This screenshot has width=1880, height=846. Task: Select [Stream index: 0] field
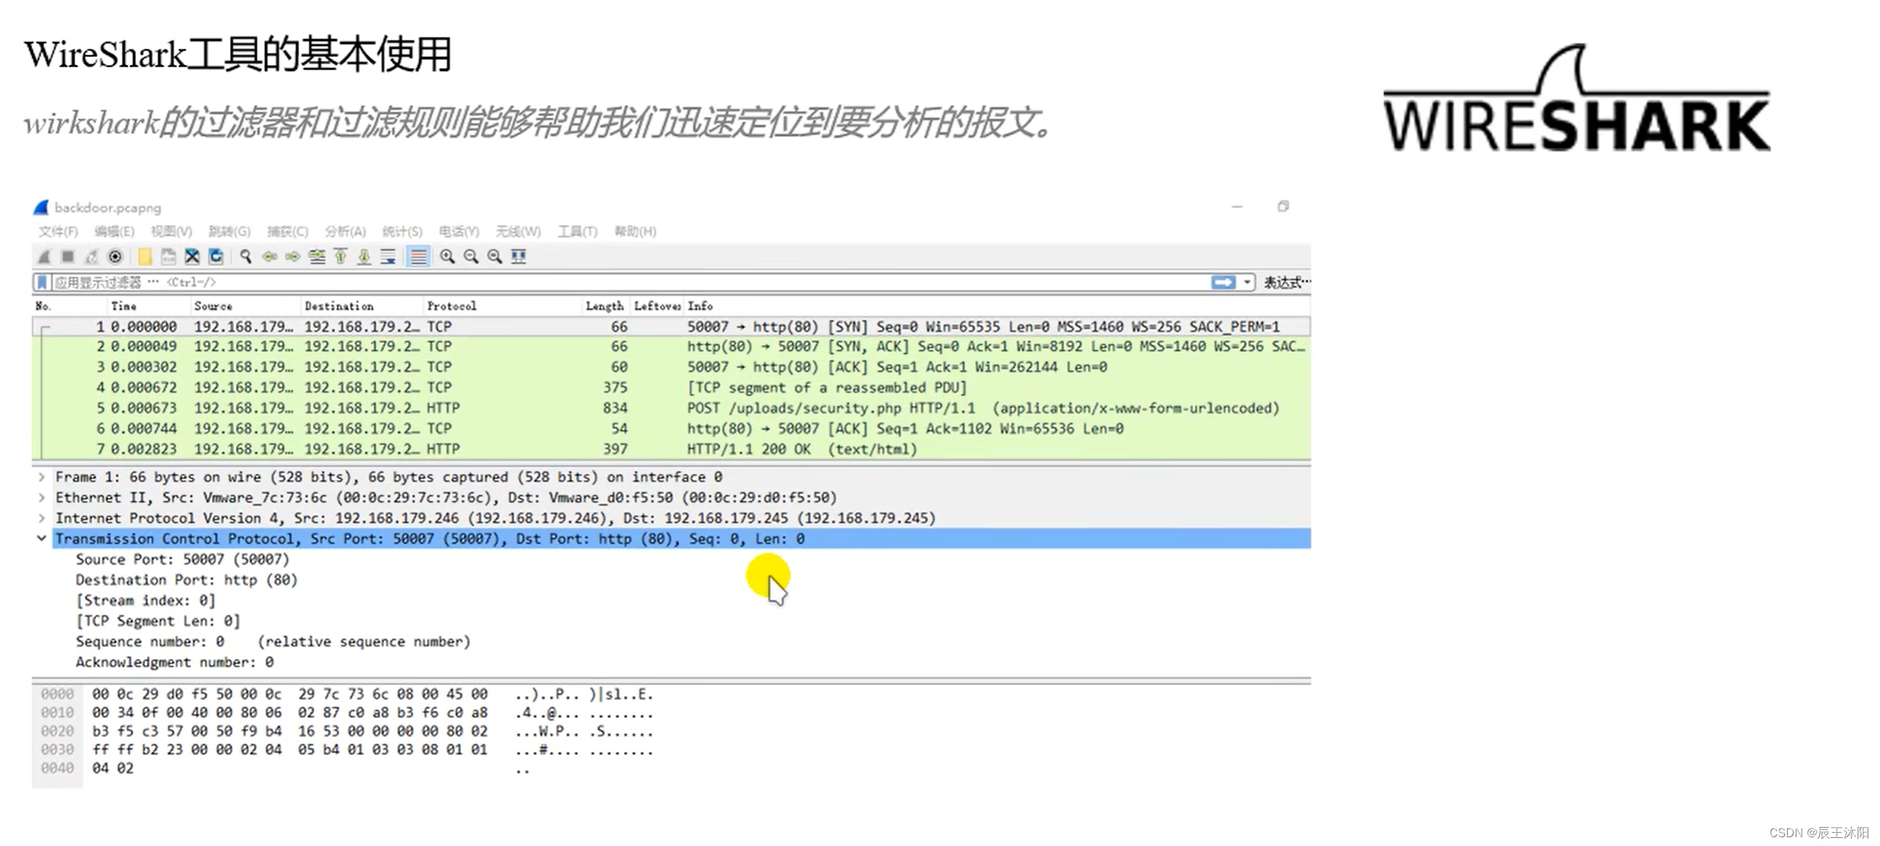pos(146,600)
